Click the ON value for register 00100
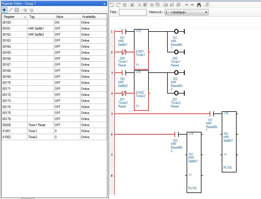This screenshot has height=199, width=261. (67, 22)
